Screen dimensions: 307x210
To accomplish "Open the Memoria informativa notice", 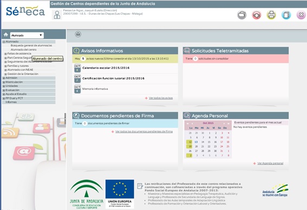I will coord(95,89).
